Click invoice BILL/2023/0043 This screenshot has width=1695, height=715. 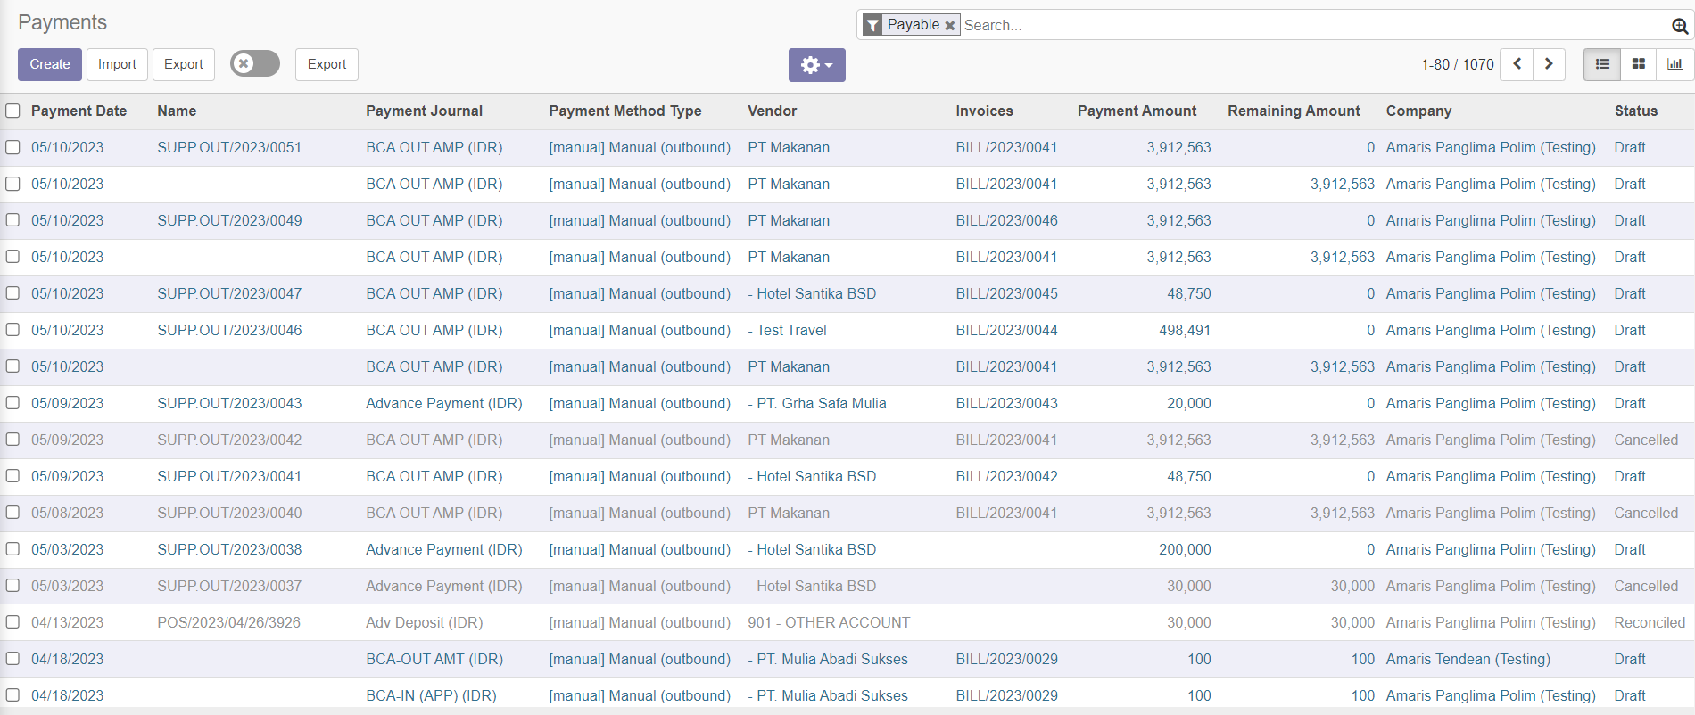pos(1006,403)
